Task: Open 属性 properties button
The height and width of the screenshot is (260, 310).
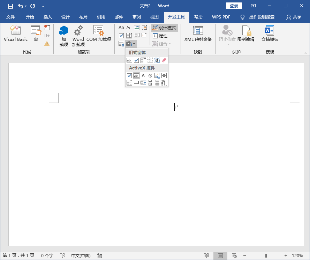Action: point(160,36)
